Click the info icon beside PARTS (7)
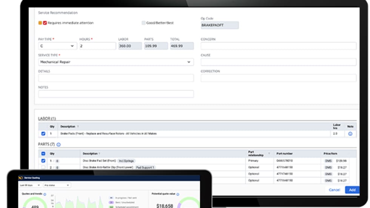Image resolution: width=370 pixels, height=208 pixels. [x=59, y=144]
